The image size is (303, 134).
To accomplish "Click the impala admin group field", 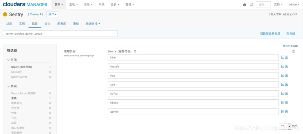I will (x=193, y=66).
